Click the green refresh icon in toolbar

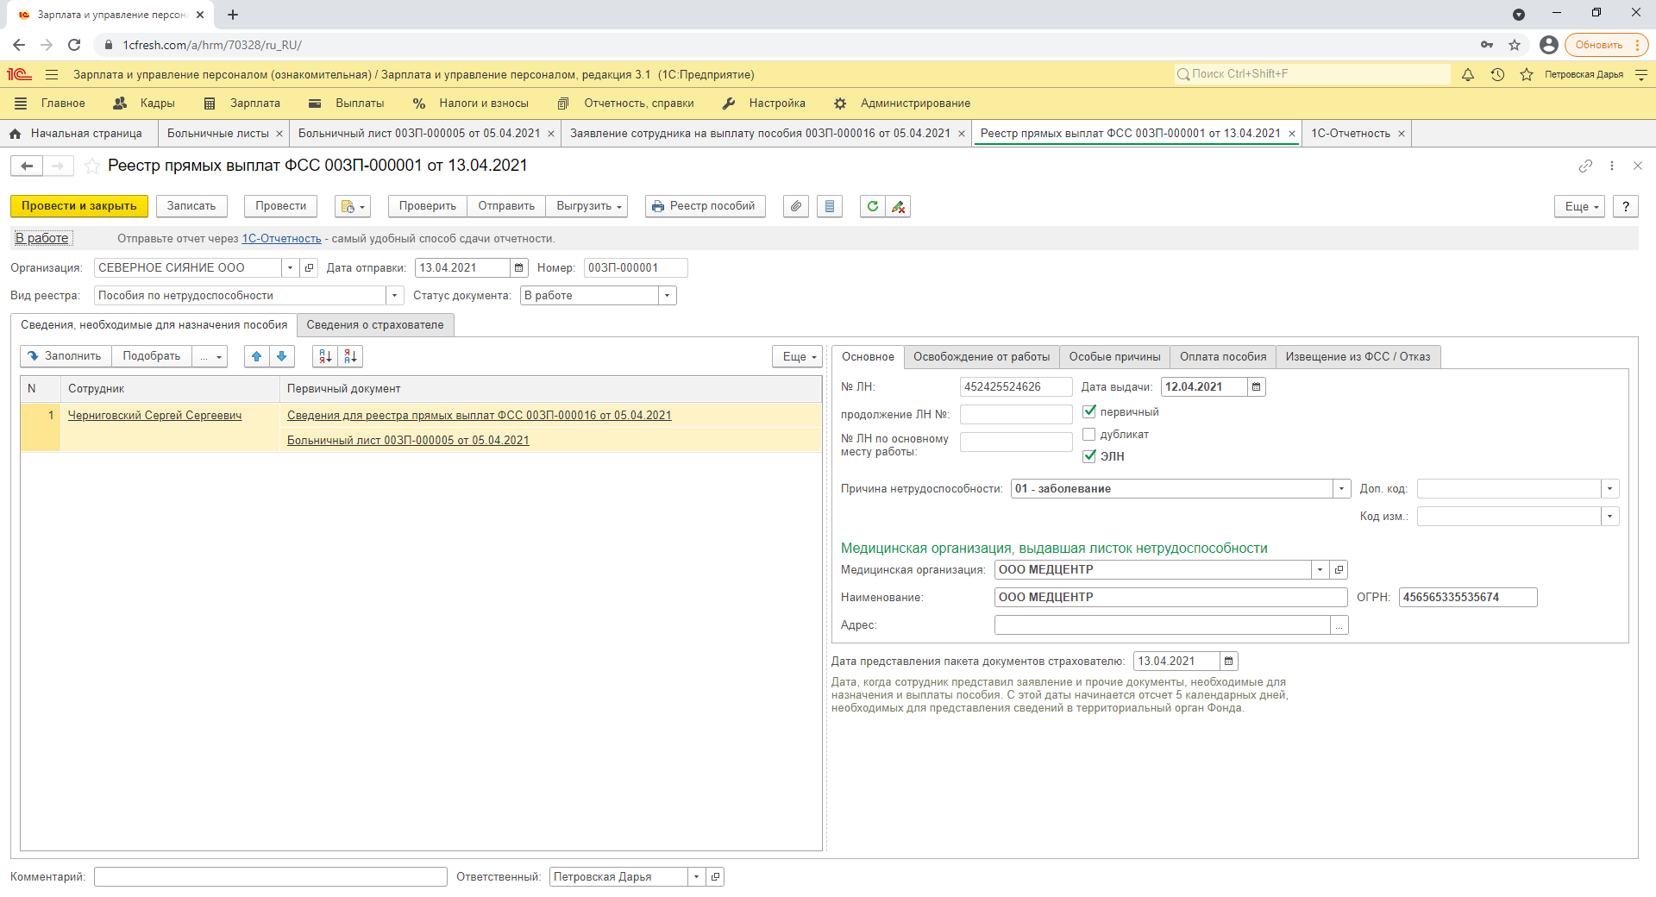(872, 206)
